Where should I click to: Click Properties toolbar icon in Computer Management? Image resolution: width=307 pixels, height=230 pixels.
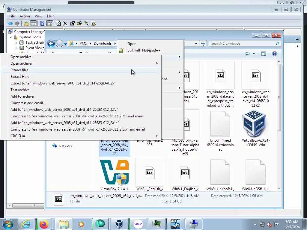[72, 23]
